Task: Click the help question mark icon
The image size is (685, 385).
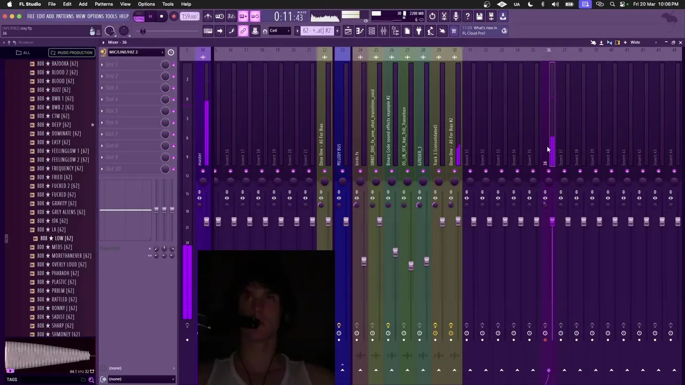Action: tap(468, 17)
